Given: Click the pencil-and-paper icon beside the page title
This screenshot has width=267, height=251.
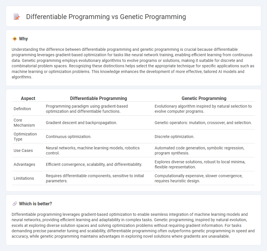Looking at the screenshot, I should [x=16, y=17].
